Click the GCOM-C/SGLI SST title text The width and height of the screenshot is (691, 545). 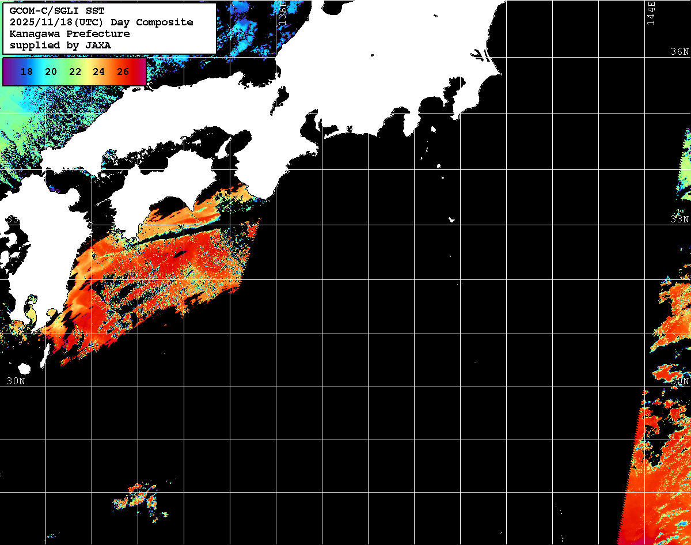coord(57,11)
